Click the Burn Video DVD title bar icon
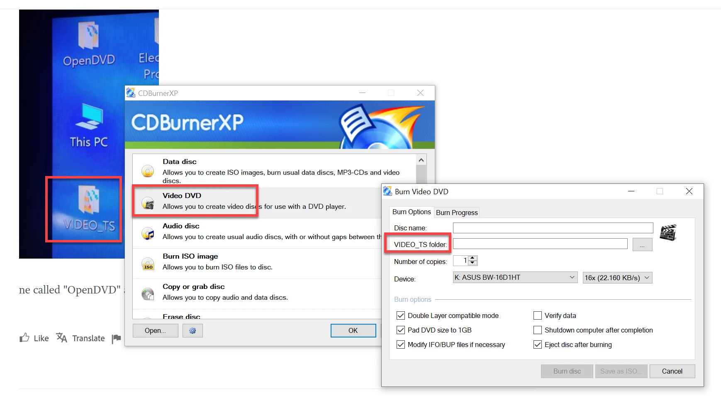The image size is (721, 396). coord(387,191)
